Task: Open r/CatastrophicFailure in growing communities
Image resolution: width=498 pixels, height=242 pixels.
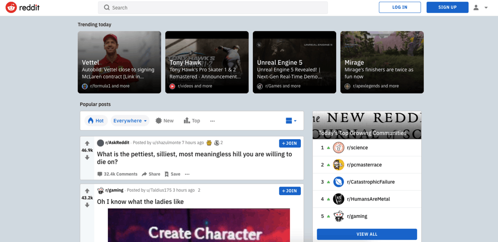Action: tap(371, 182)
